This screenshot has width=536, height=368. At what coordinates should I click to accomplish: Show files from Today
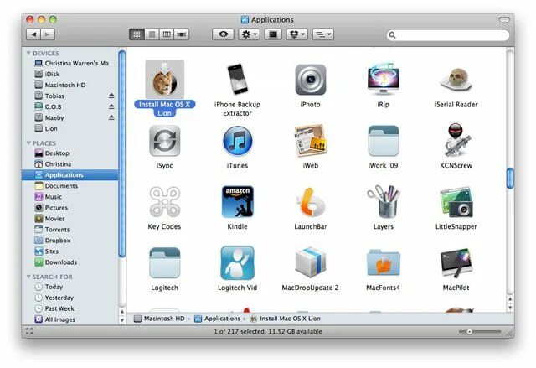pos(70,287)
